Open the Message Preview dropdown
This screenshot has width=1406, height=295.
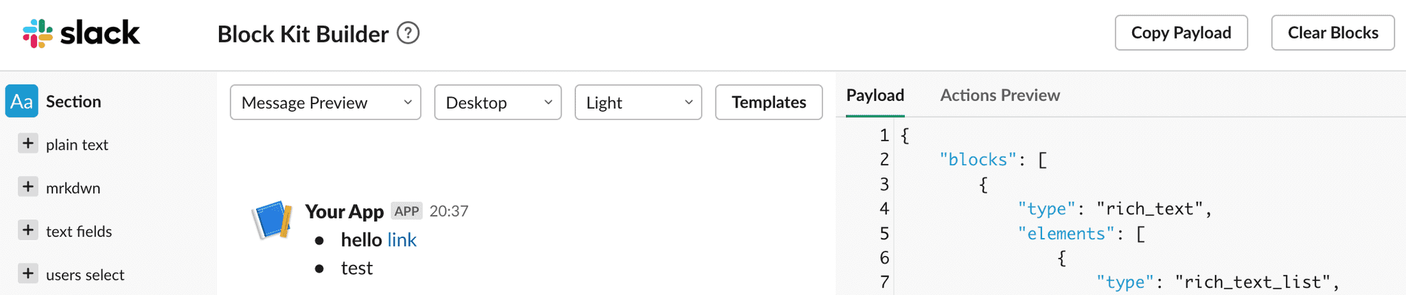[x=325, y=102]
